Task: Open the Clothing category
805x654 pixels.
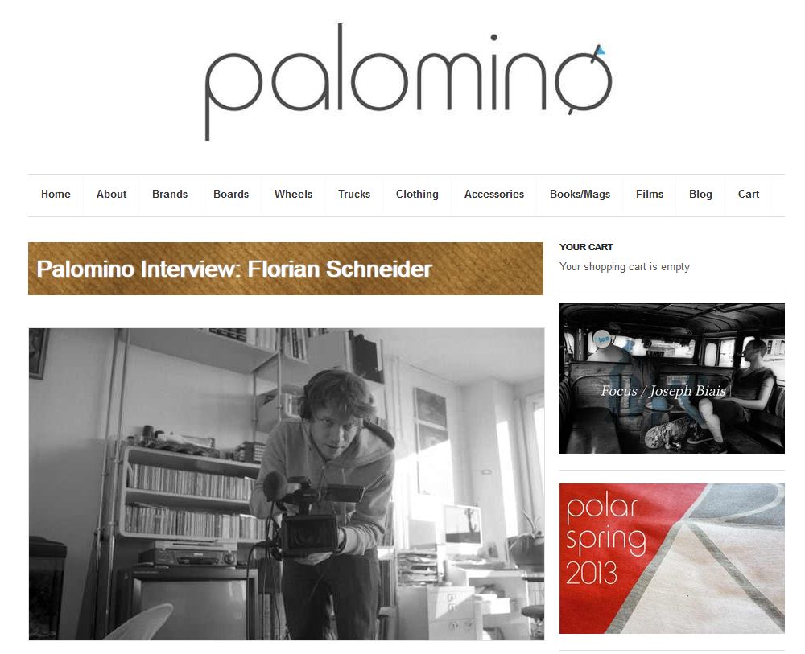Action: pos(417,195)
